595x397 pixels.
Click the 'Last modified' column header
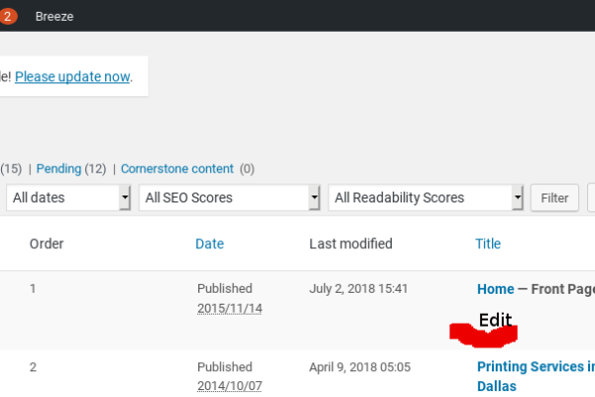tap(350, 243)
